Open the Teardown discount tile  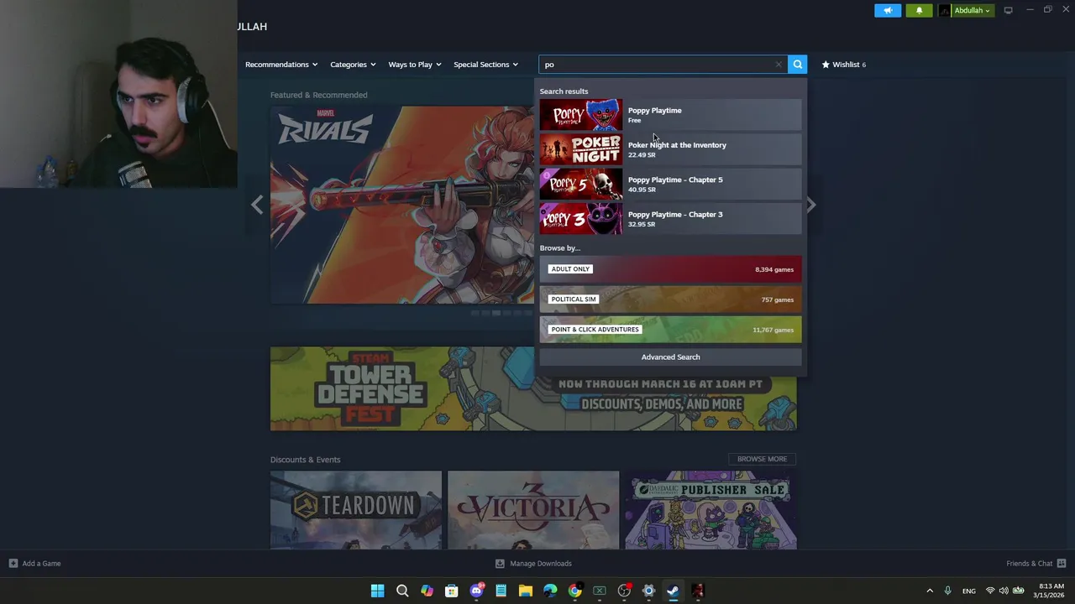coord(356,510)
